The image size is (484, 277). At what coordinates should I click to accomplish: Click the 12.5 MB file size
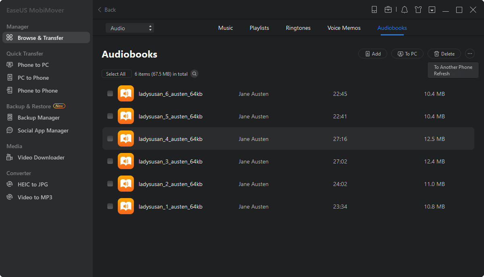pos(434,139)
